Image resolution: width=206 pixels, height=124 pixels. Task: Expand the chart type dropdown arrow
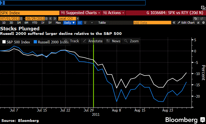92,23
